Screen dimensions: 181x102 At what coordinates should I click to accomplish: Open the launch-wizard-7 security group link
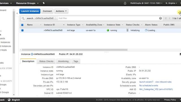click(146, 82)
